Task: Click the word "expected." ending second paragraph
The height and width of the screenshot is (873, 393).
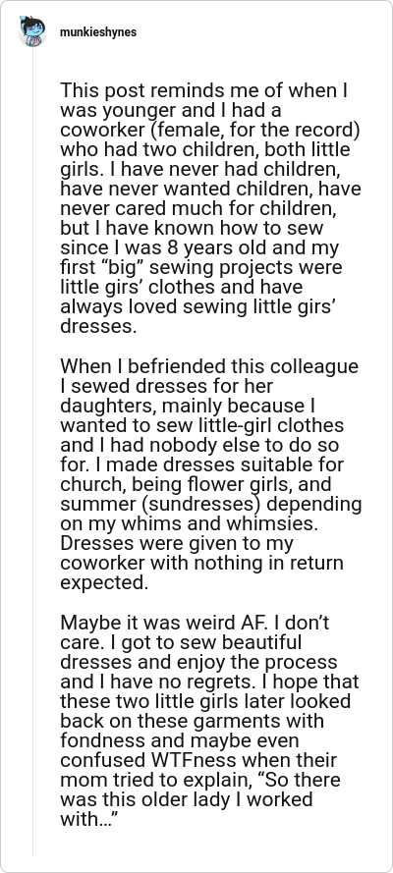Action: (105, 582)
